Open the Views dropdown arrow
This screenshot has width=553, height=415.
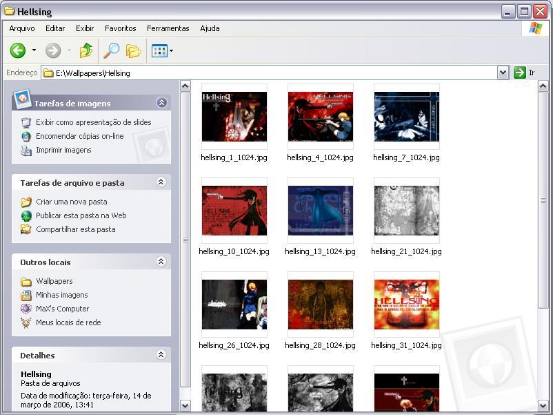[172, 51]
